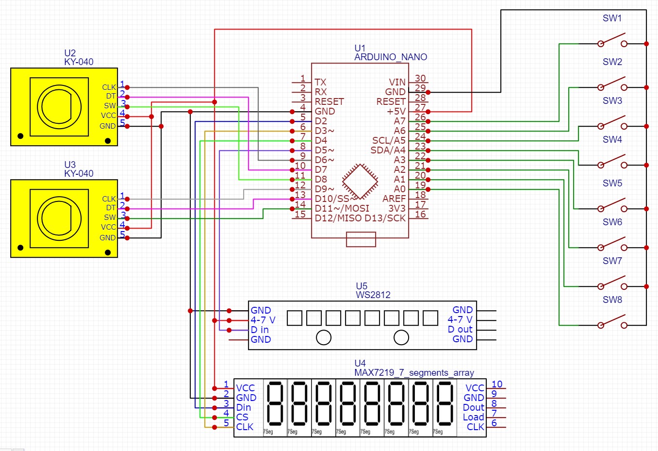The image size is (658, 451).
Task: Select the U3 KY-040 rotary knob symbol
Action: pyautogui.click(x=59, y=218)
